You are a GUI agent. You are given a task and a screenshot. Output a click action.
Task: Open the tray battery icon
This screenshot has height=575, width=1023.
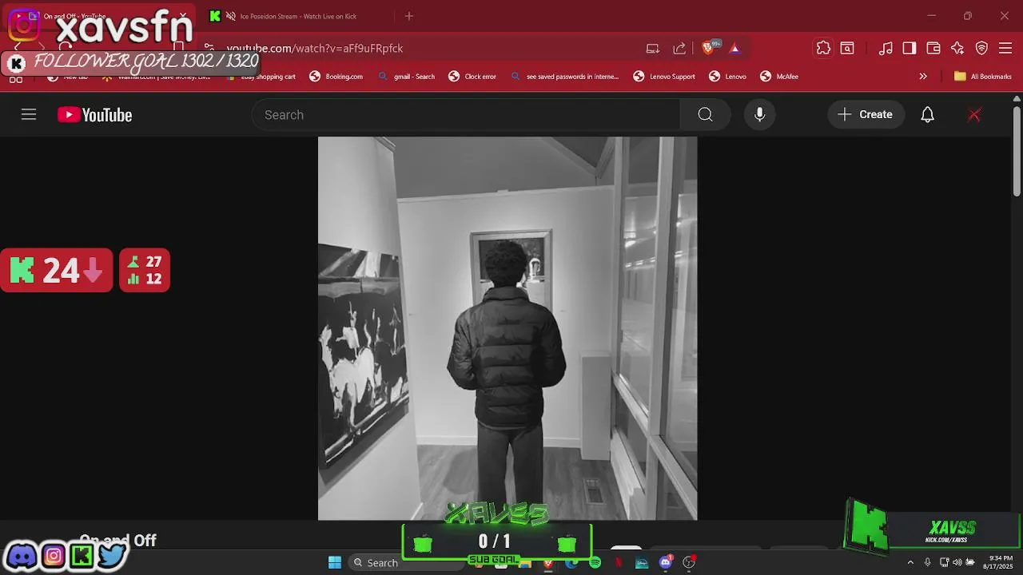(x=970, y=562)
